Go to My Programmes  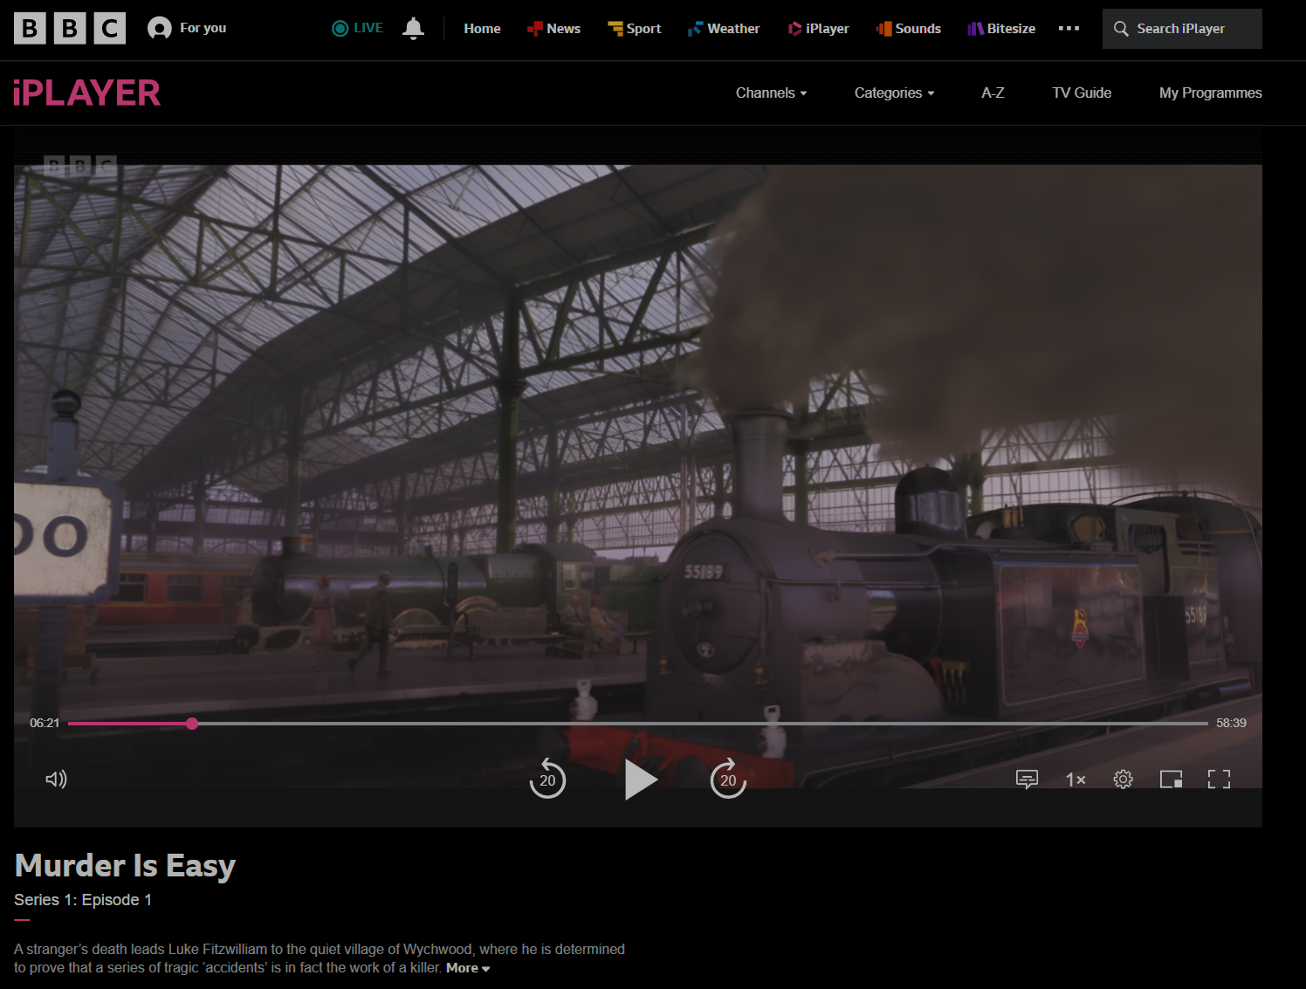tap(1210, 93)
